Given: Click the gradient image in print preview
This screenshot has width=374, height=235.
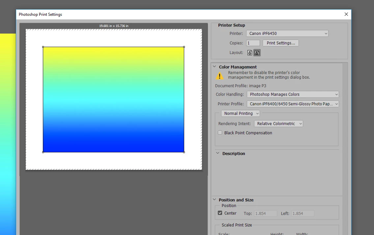Looking at the screenshot, I should [114, 99].
